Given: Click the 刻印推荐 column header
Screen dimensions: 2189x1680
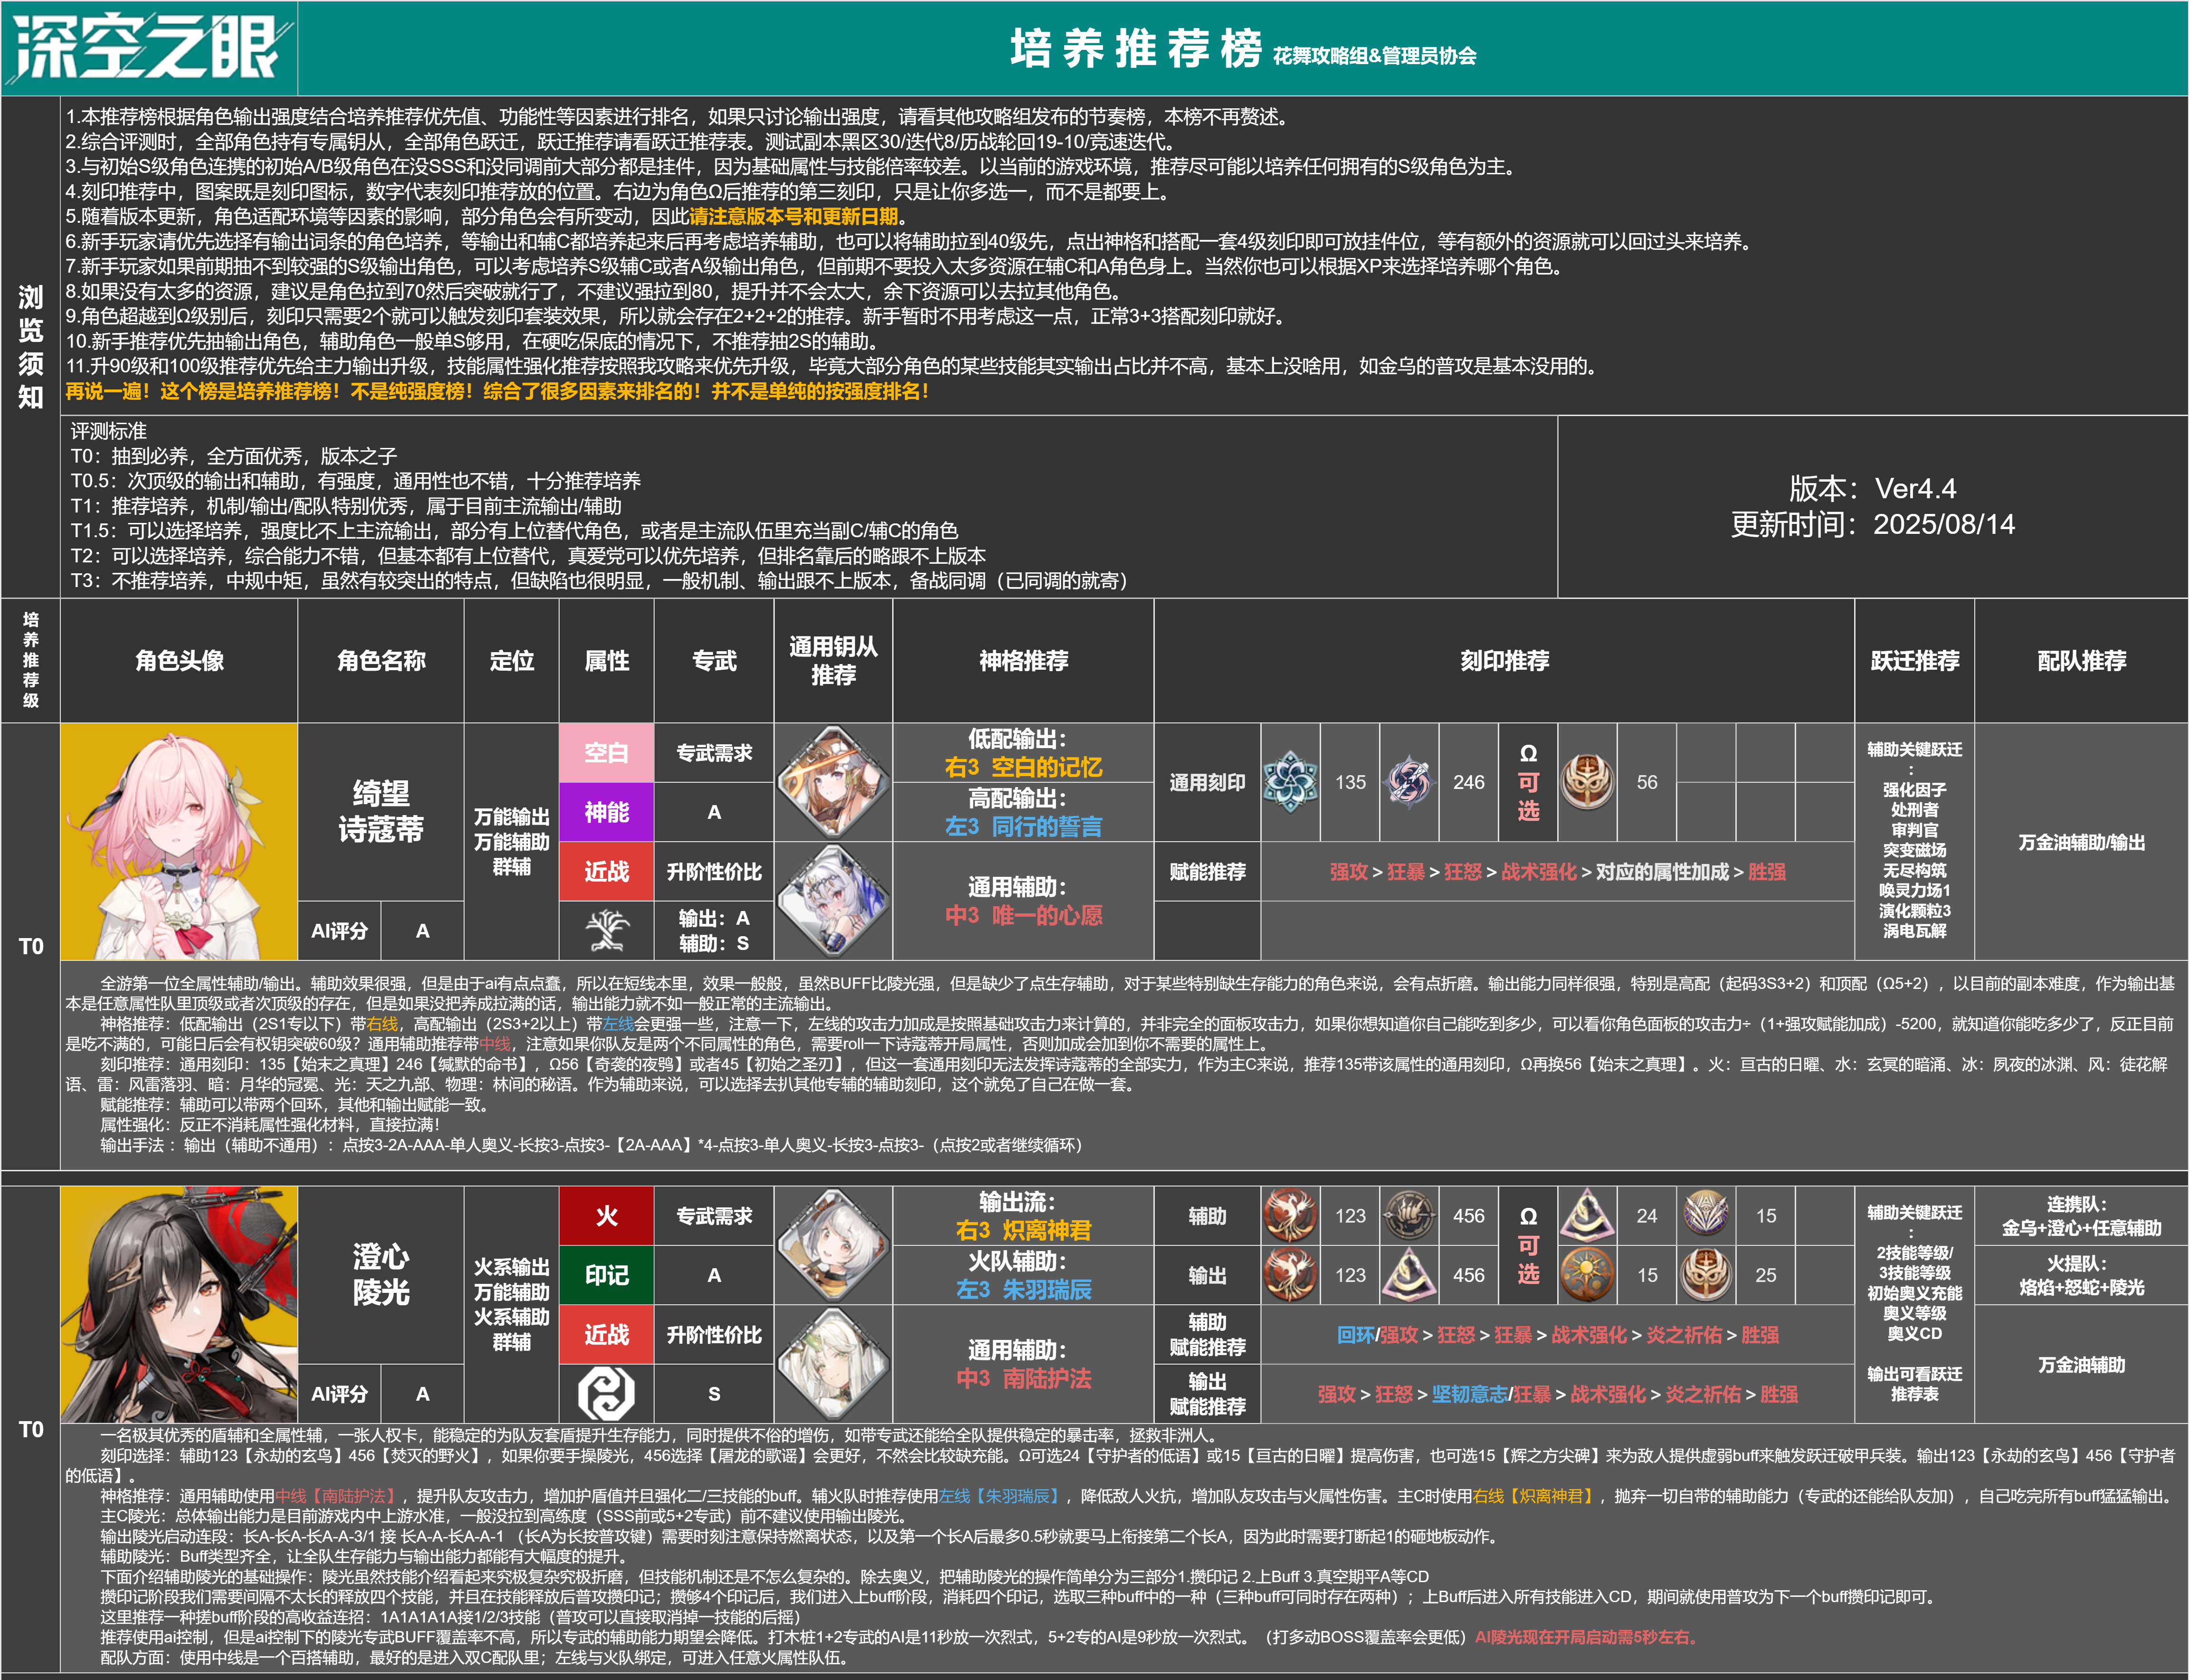Looking at the screenshot, I should coord(1504,660).
